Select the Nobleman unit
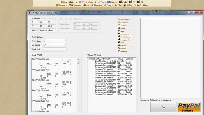Viewport: 204px width, 115px height. (123, 51)
